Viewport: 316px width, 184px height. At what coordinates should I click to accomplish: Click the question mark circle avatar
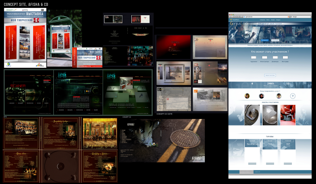pos(293,96)
